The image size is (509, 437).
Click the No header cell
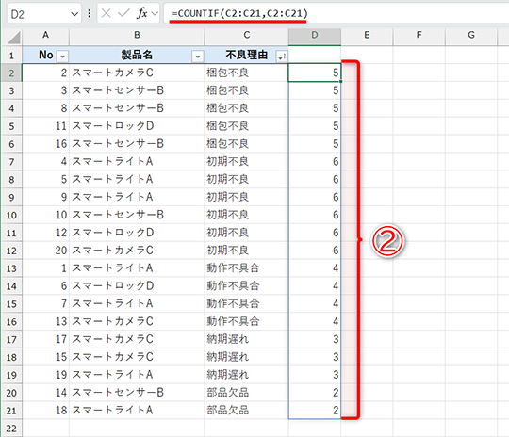coord(46,55)
